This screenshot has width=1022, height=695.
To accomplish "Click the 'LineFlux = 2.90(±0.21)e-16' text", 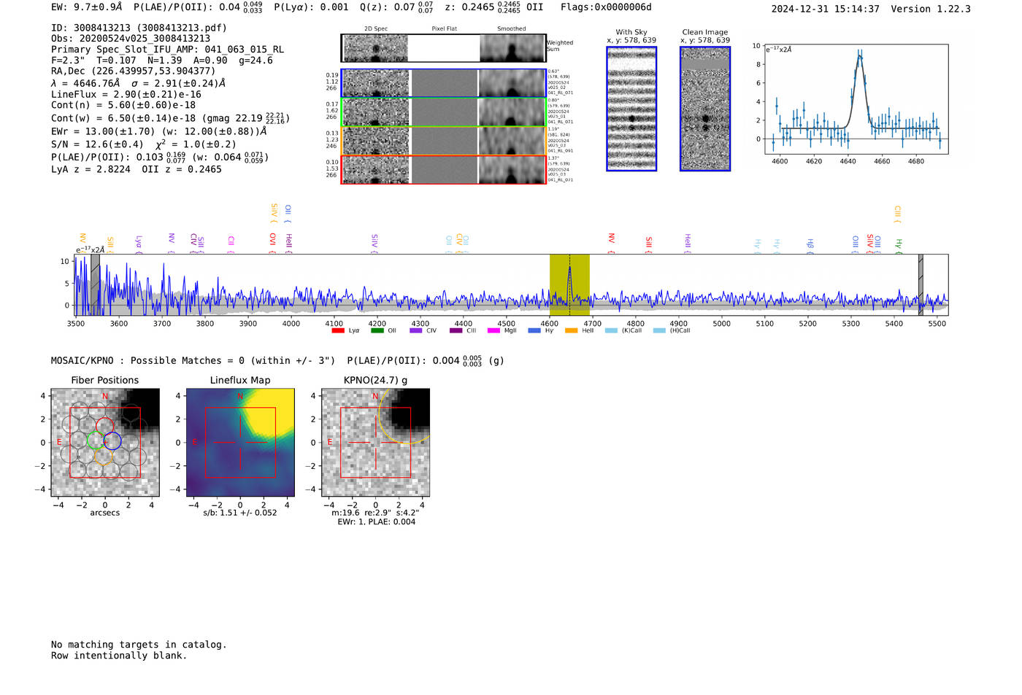I will (126, 94).
